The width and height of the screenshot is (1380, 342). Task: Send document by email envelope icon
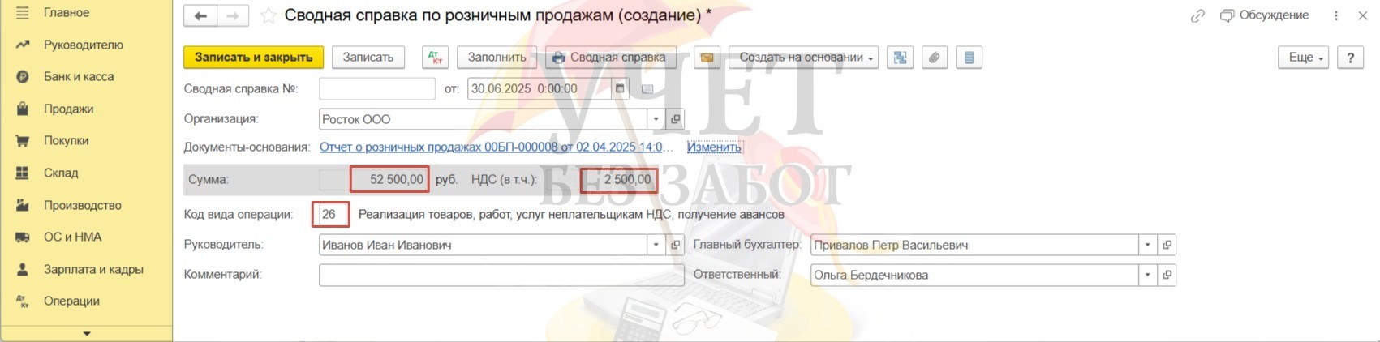[x=707, y=58]
